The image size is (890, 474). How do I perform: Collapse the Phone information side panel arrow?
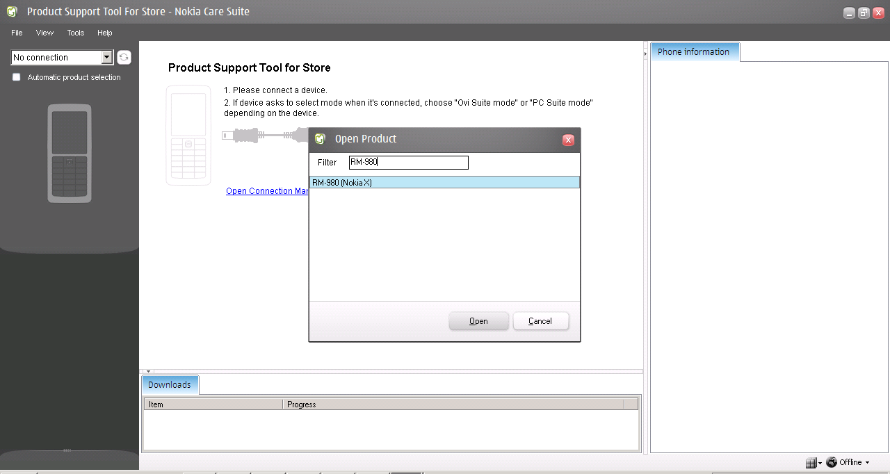pyautogui.click(x=646, y=54)
